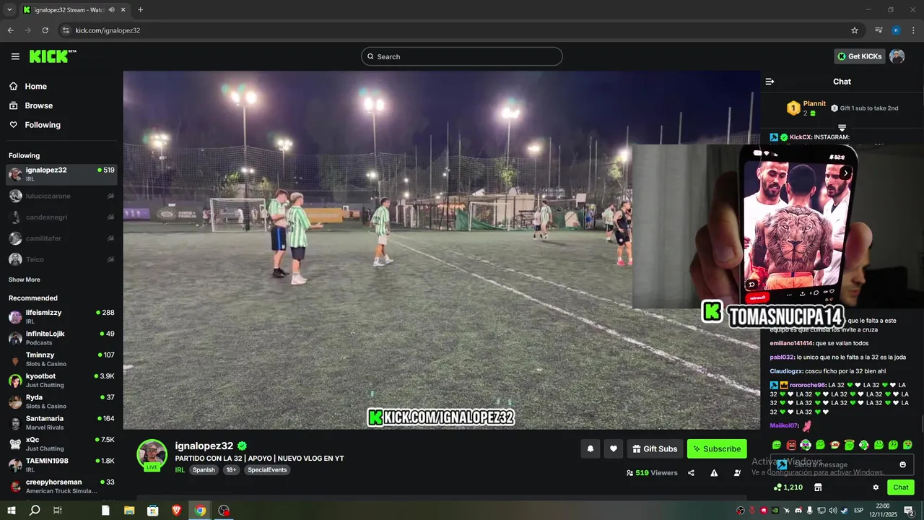The height and width of the screenshot is (520, 924).
Task: Click the chat message input field
Action: tap(842, 464)
